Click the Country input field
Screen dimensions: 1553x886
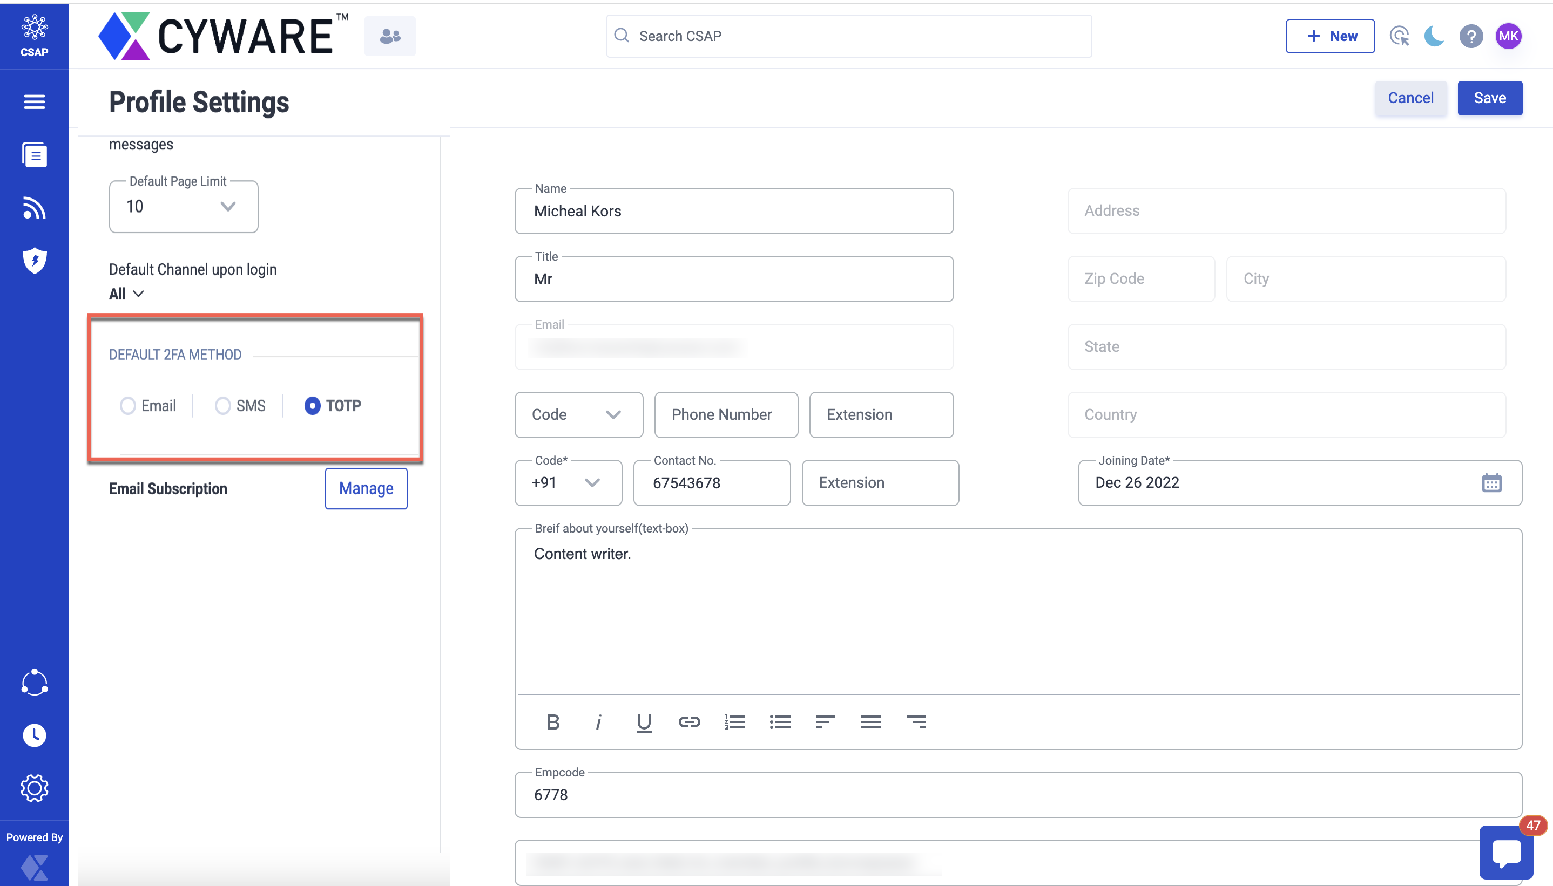coord(1286,414)
